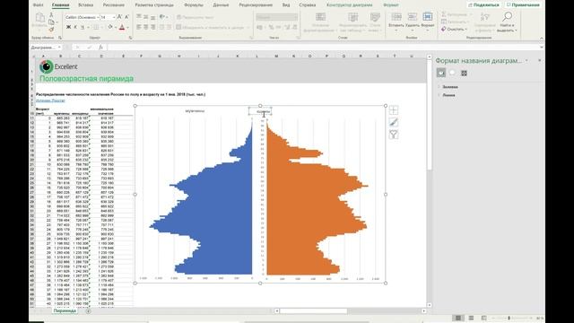Open the Файл menu tab
Viewport: 574px width, 323px height.
tap(38, 5)
